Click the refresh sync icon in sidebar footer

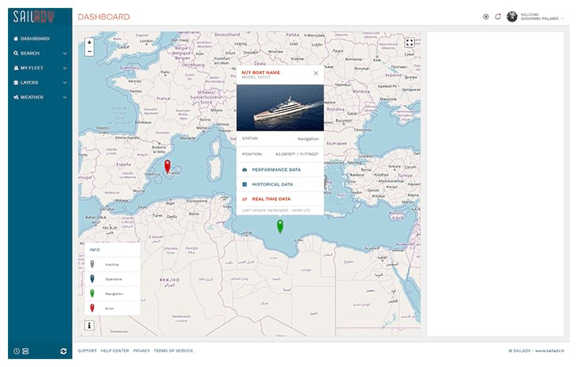tap(63, 351)
